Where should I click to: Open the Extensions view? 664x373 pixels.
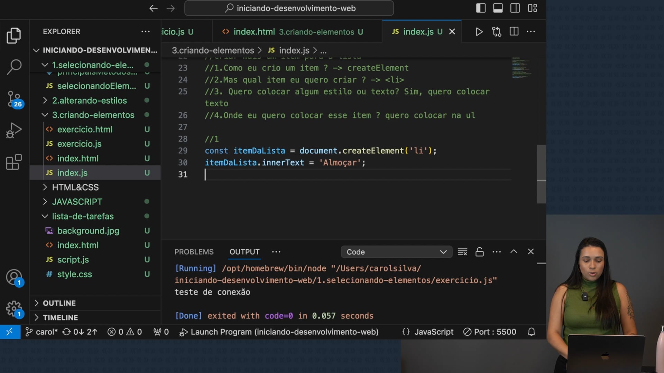click(14, 162)
